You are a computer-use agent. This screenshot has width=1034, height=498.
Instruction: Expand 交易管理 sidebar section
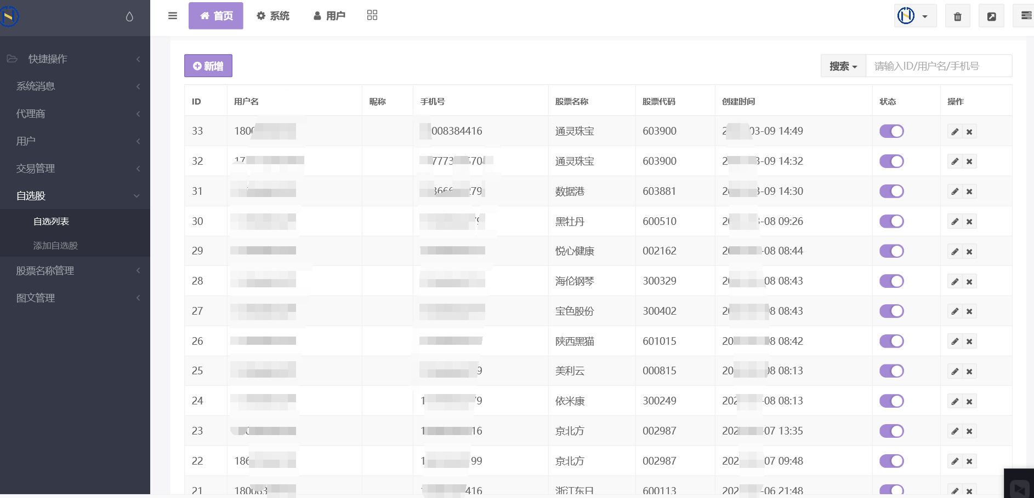(x=75, y=169)
